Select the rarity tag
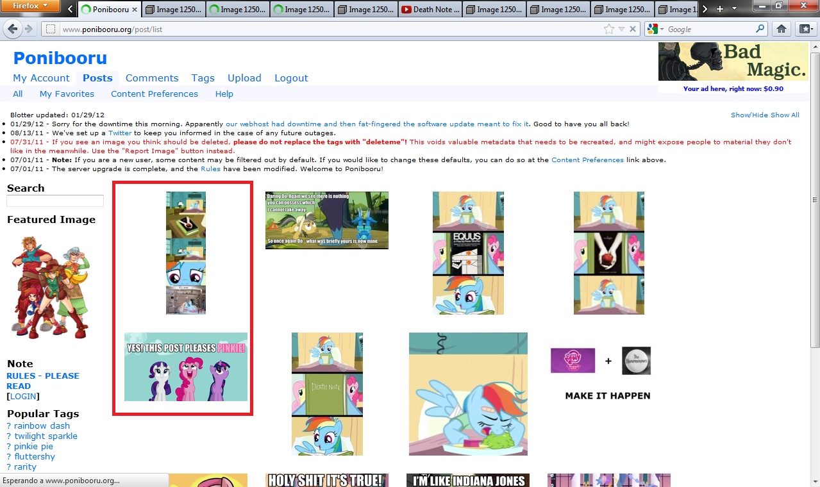The width and height of the screenshot is (820, 487). pos(25,466)
